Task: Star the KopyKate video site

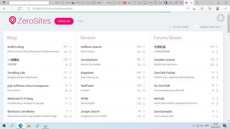Action: [x=144, y=73]
